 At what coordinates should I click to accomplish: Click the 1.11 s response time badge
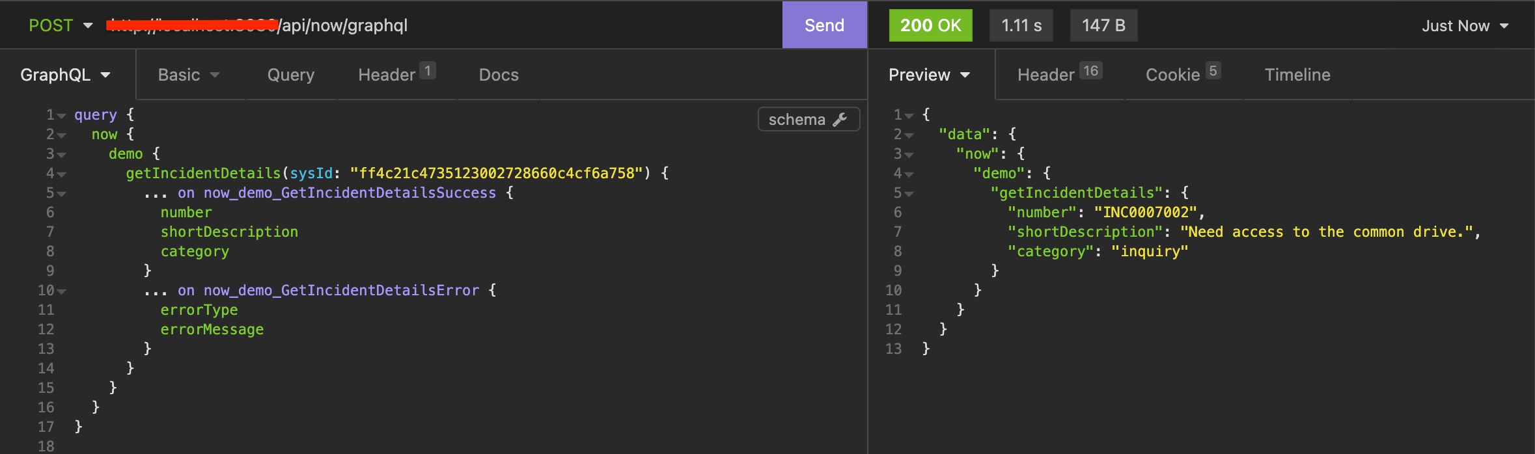[x=1021, y=25]
